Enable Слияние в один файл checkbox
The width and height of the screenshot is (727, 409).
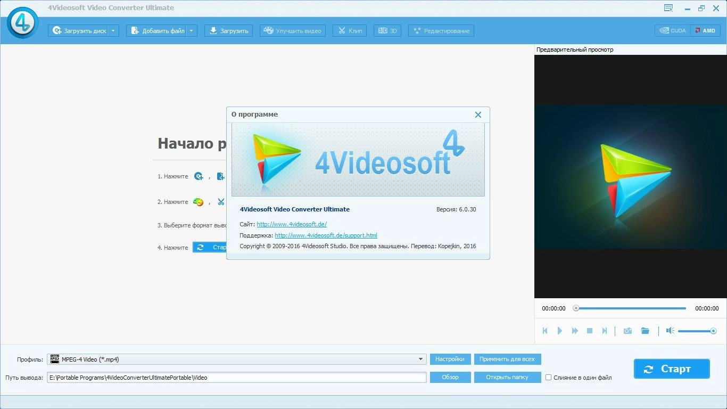(x=549, y=378)
